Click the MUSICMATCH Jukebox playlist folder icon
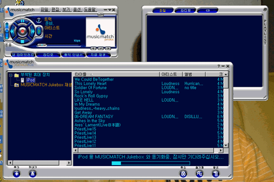274x182 pixels. (16, 85)
